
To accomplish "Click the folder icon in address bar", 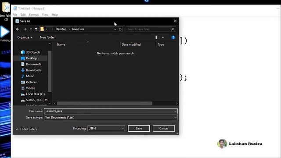I will [x=42, y=29].
